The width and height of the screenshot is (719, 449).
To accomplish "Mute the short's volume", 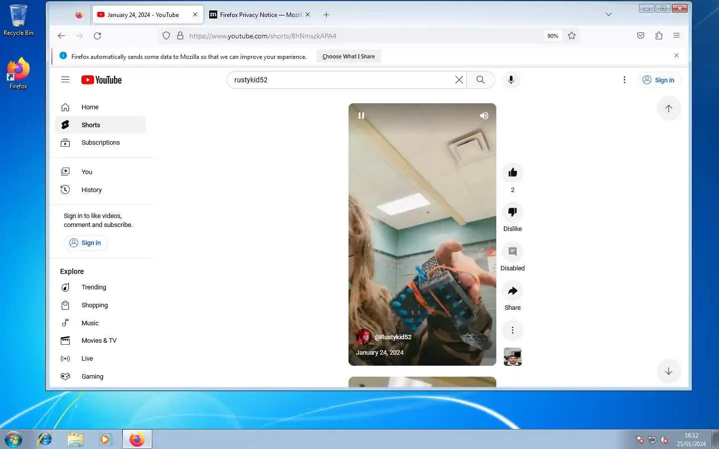I will click(x=484, y=116).
